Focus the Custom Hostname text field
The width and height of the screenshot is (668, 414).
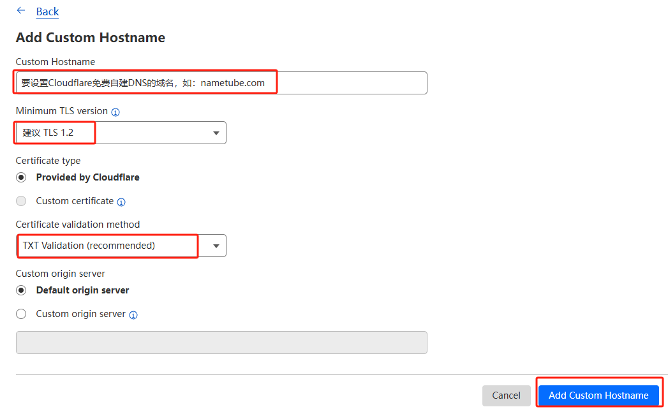point(221,83)
